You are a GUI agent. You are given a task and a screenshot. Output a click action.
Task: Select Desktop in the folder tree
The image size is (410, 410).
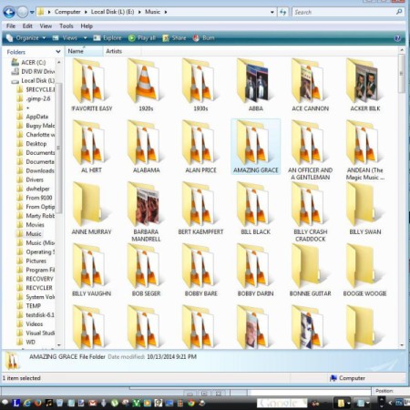pyautogui.click(x=32, y=144)
